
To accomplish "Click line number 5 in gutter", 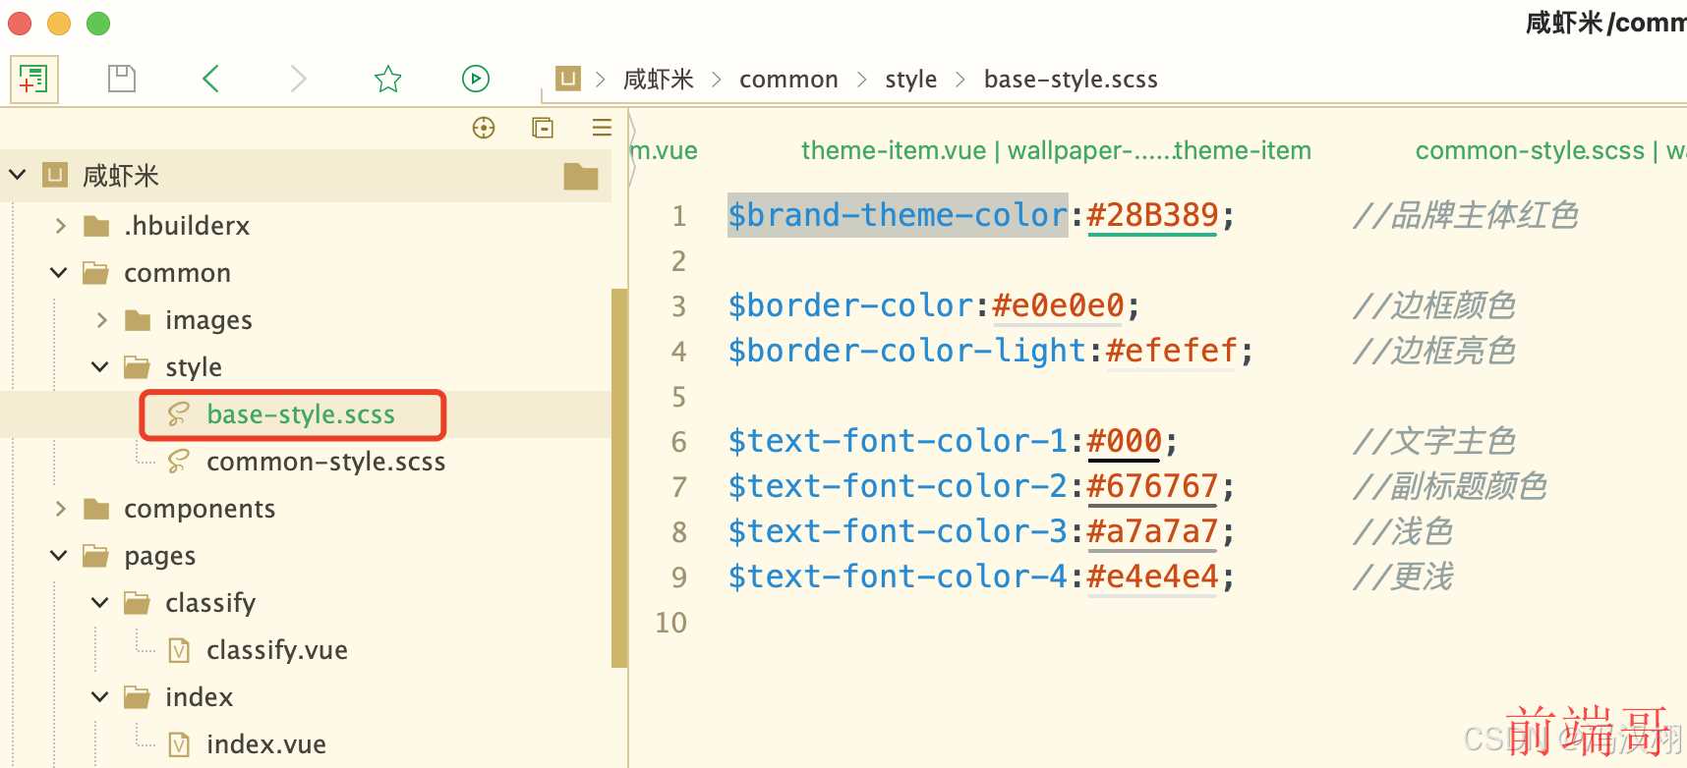I will tap(678, 397).
